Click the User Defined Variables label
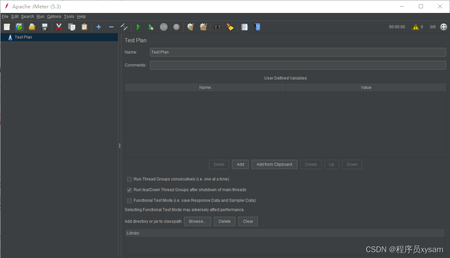Screen dimensions: 450x258 pos(285,78)
